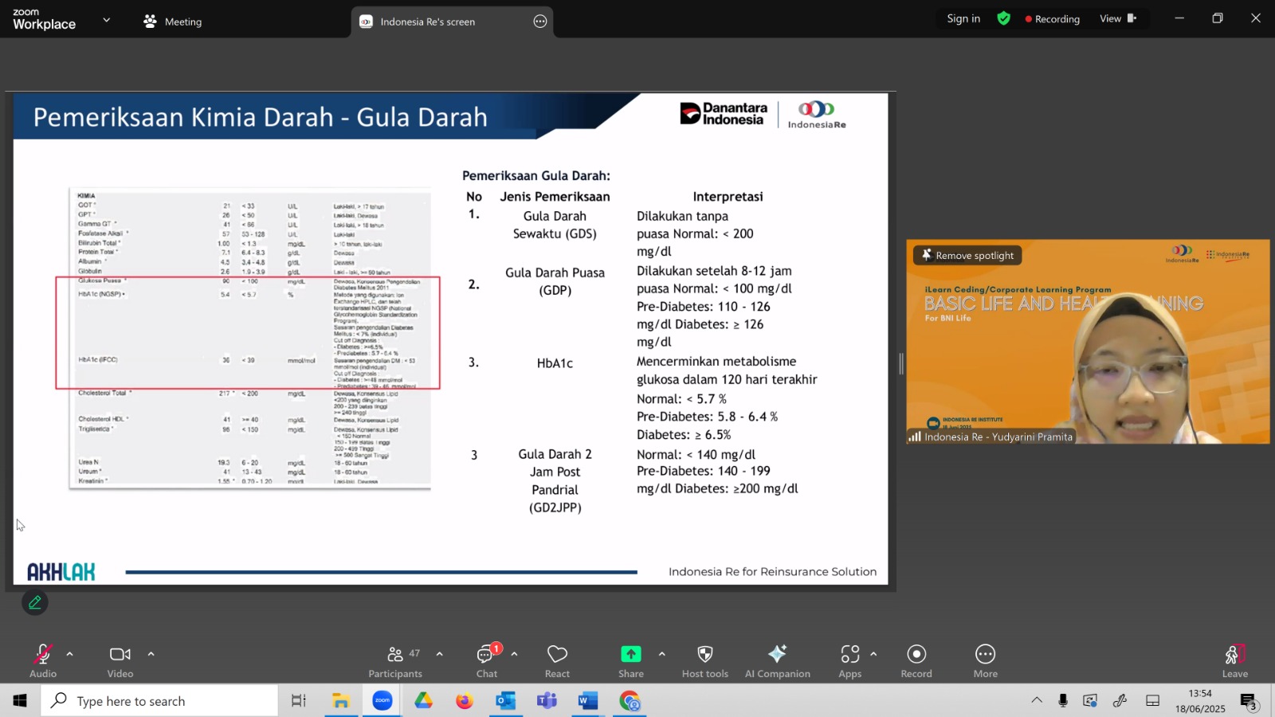Screen dimensions: 1275x717
Task: Expand apps options chevron
Action: [x=873, y=654]
